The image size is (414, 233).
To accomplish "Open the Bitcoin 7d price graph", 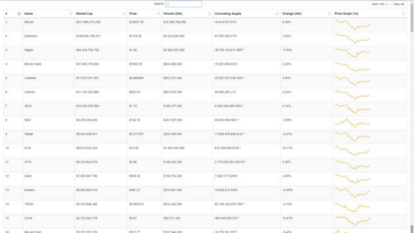I will tap(352, 25).
